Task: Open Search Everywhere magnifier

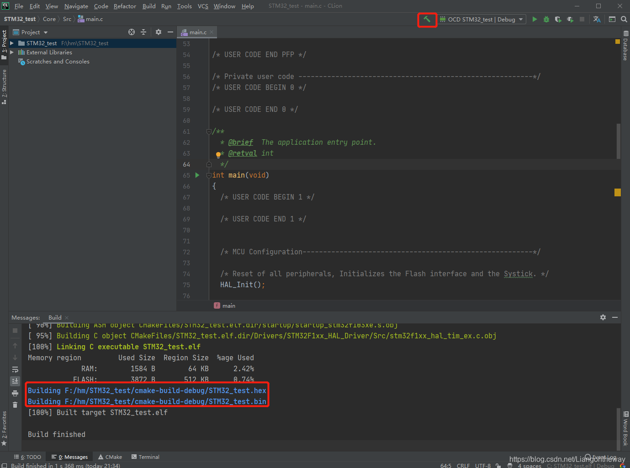Action: (x=624, y=19)
